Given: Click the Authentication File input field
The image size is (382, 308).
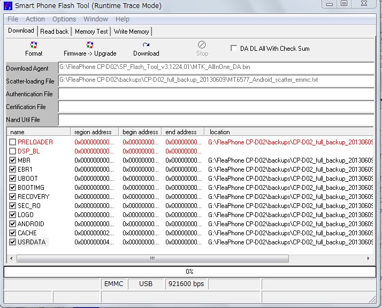Looking at the screenshot, I should [x=216, y=94].
